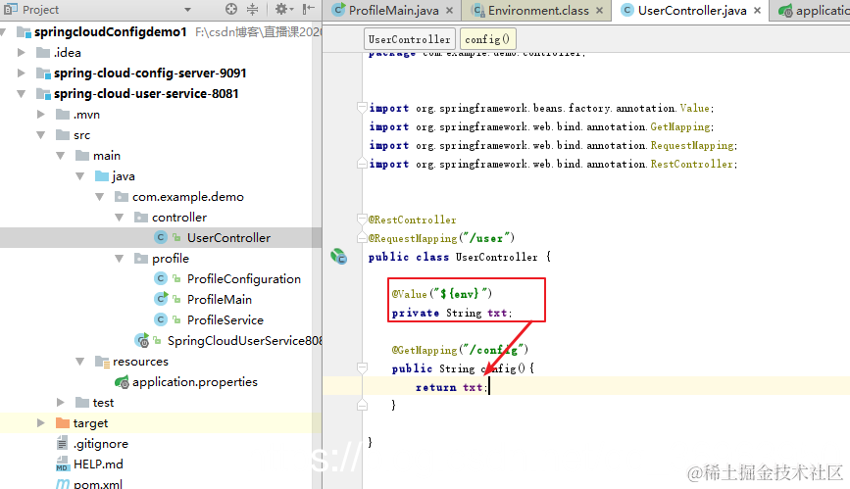The height and width of the screenshot is (489, 850).
Task: Expand the .mvn folder
Action: pos(40,115)
